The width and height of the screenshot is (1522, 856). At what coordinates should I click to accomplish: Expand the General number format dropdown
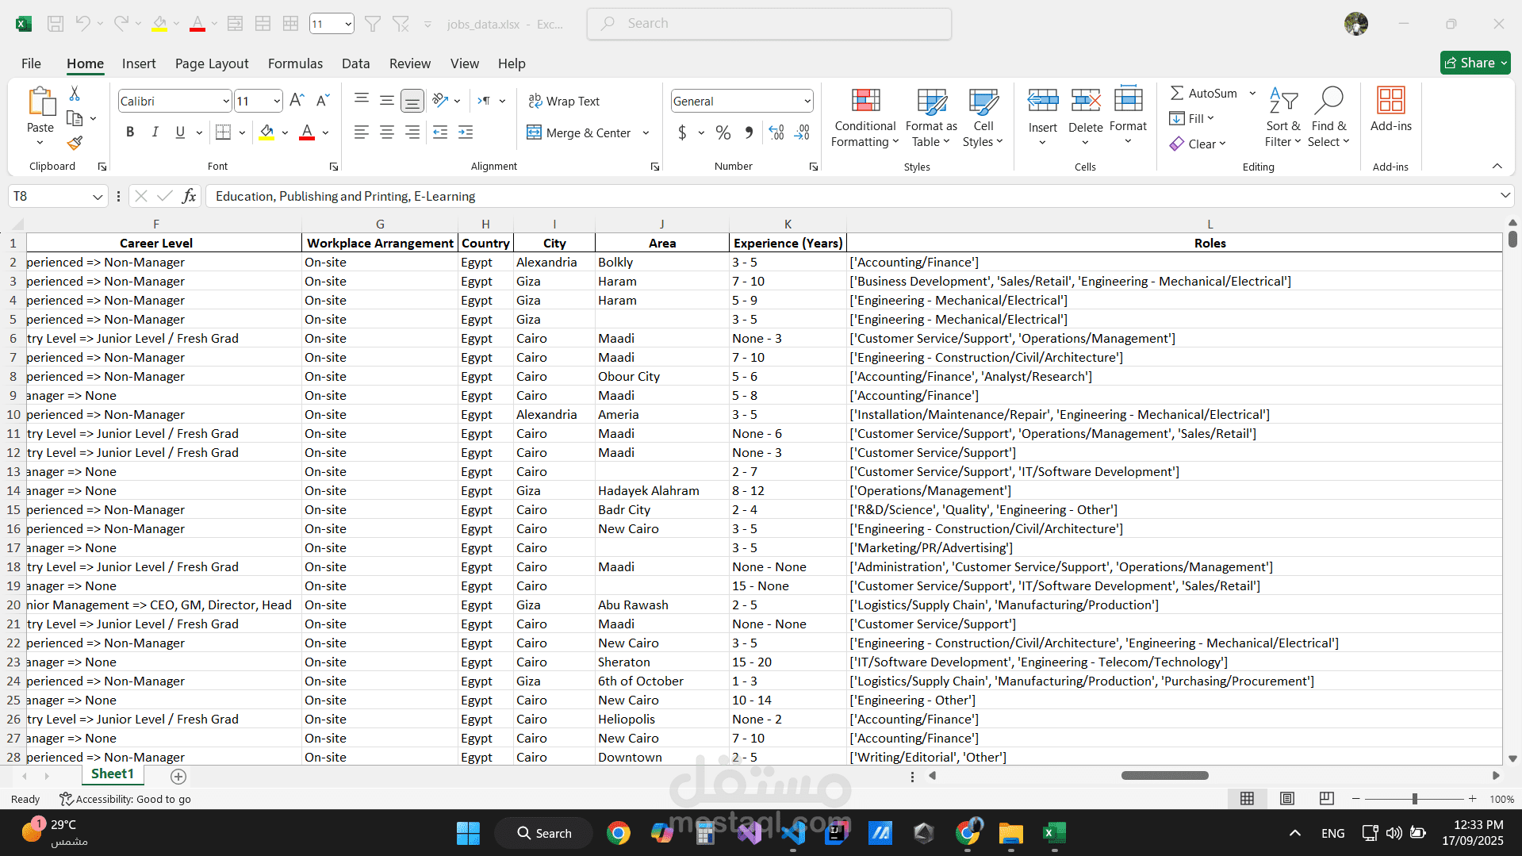tap(807, 102)
